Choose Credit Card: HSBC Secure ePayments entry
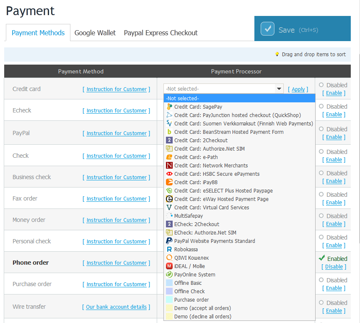The height and width of the screenshot is (323, 360). (239, 174)
